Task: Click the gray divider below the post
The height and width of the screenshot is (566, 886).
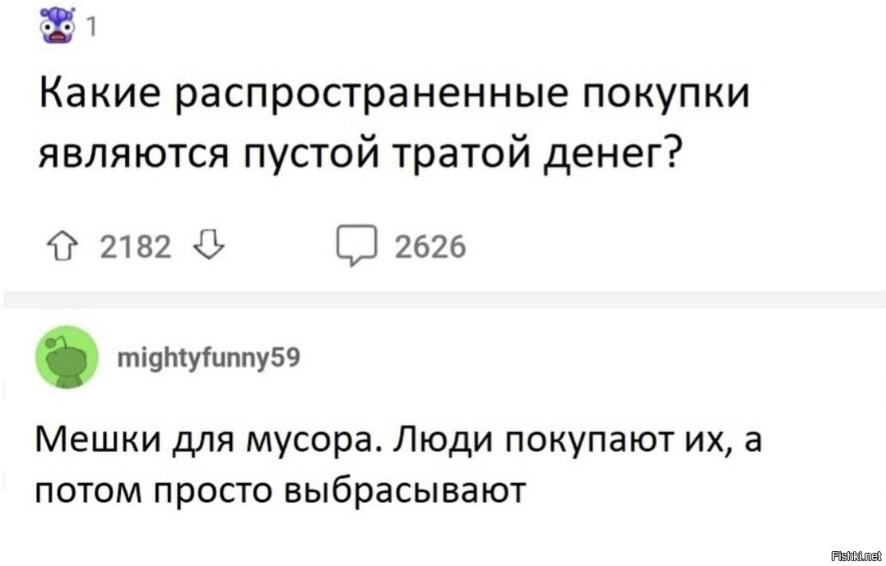Action: (x=443, y=301)
